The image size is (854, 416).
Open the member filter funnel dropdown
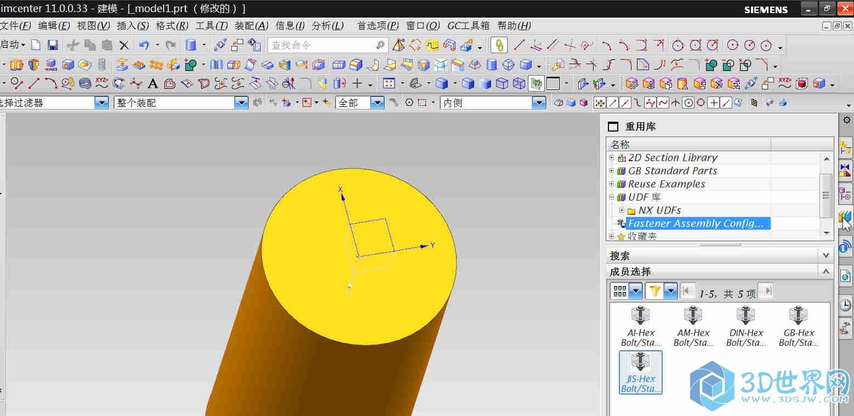pos(671,291)
